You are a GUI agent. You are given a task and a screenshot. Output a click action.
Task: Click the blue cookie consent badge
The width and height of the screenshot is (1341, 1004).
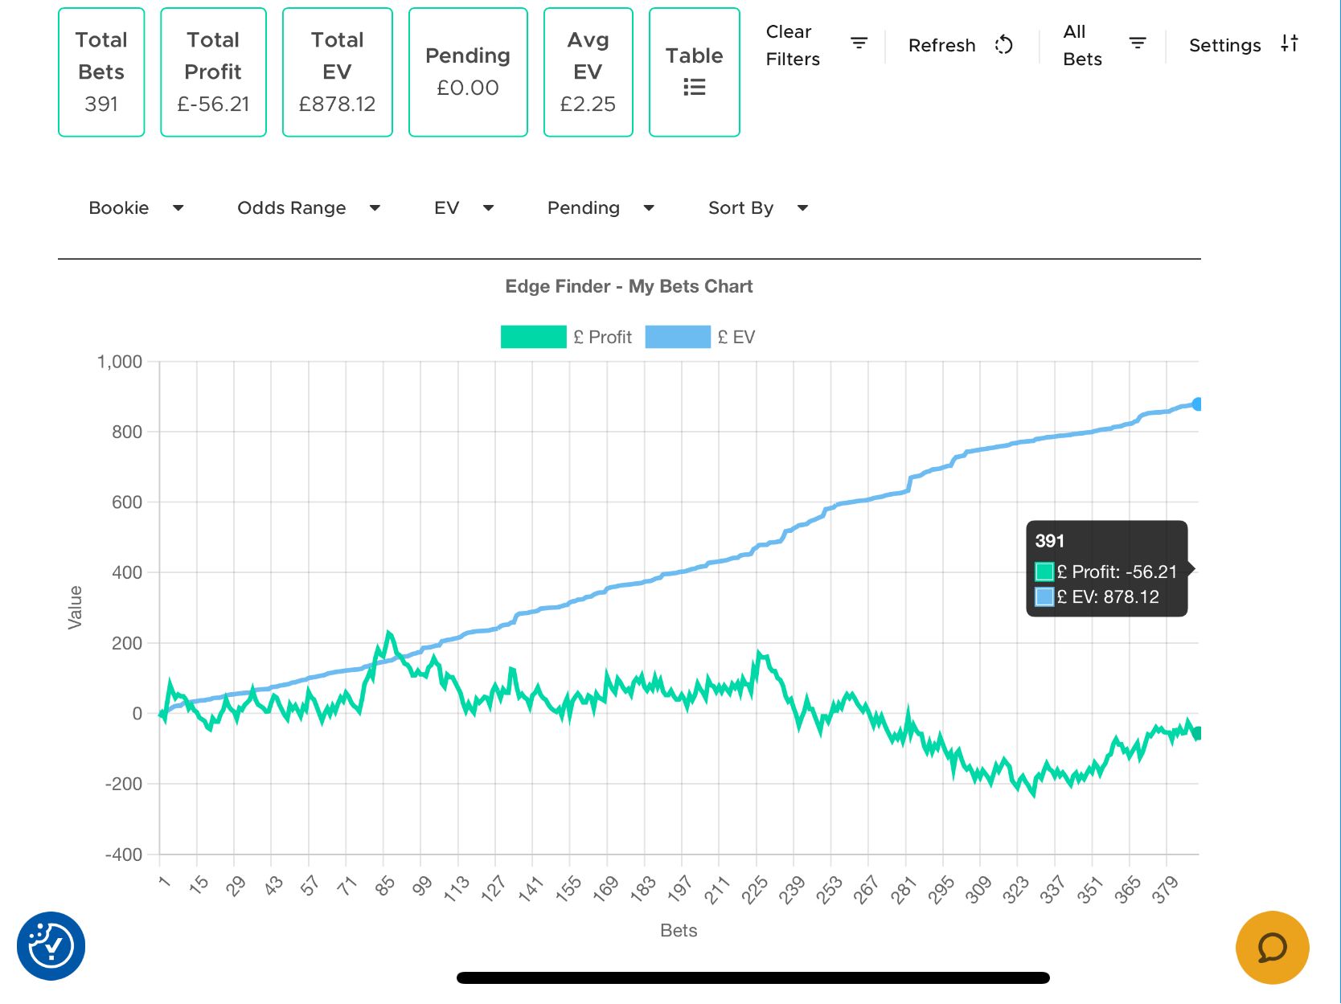pyautogui.click(x=51, y=945)
